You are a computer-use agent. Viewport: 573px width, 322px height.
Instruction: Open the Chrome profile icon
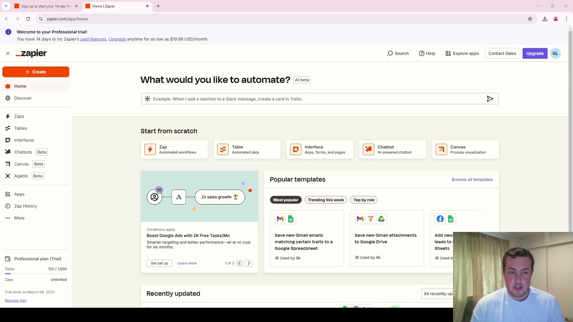pyautogui.click(x=556, y=19)
